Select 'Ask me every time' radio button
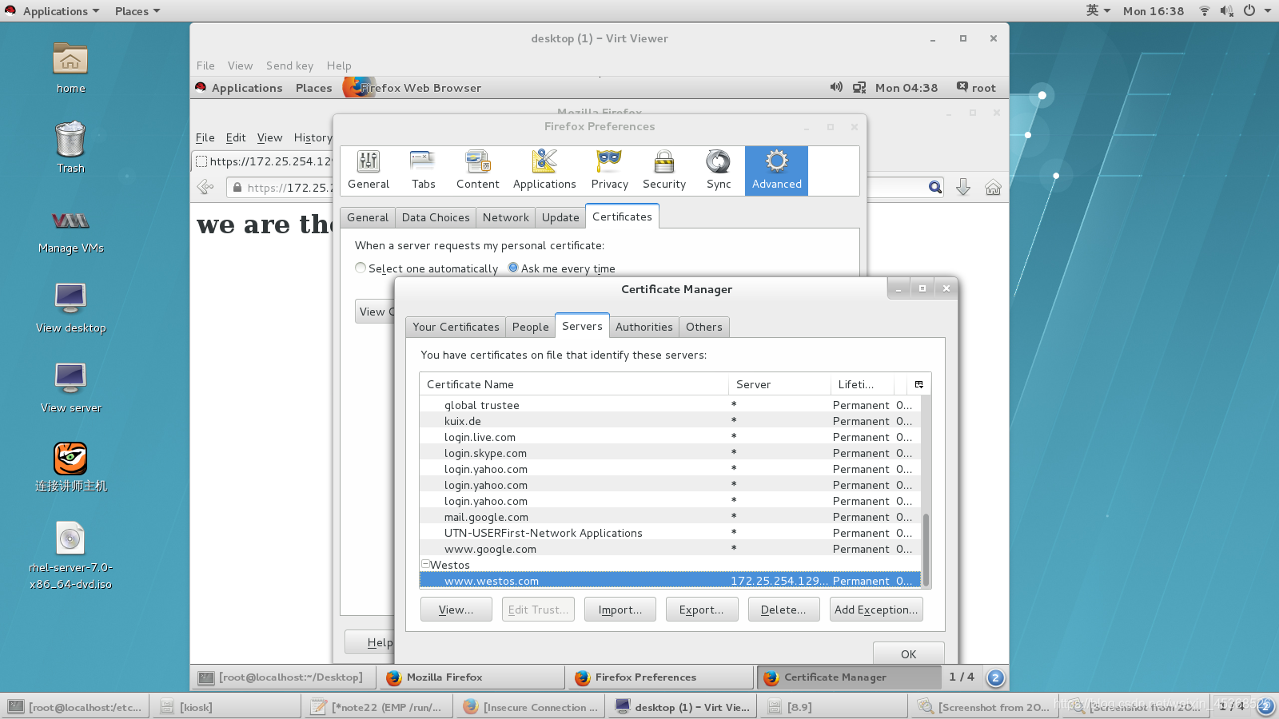 click(x=513, y=268)
